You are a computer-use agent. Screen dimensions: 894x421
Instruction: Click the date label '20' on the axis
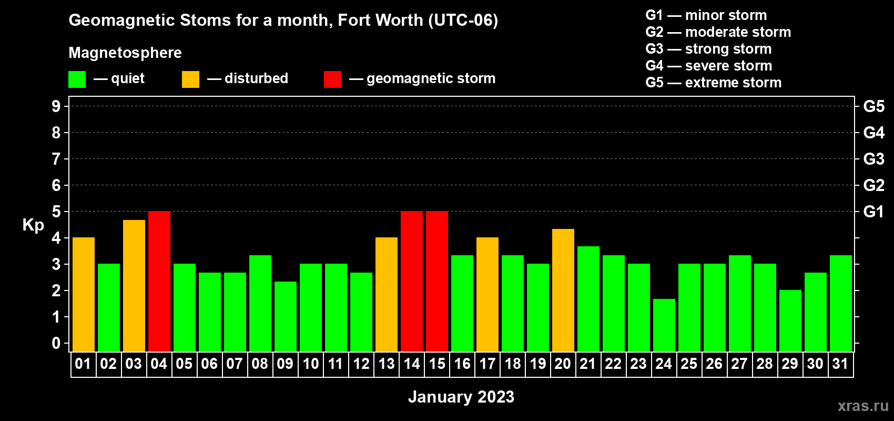(563, 364)
